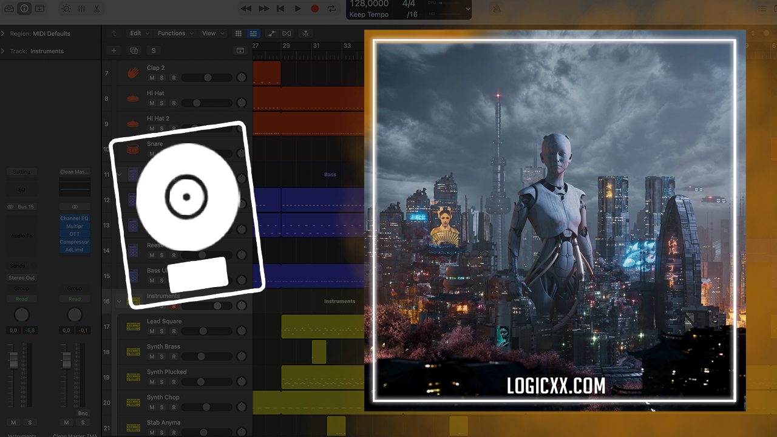This screenshot has width=777, height=437.
Task: Click the Synth Plucked track icon
Action: point(133,377)
